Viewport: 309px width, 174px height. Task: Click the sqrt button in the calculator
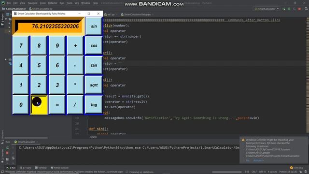(94, 85)
